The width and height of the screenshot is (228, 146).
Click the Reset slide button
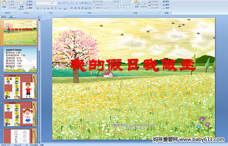pos(30,5)
